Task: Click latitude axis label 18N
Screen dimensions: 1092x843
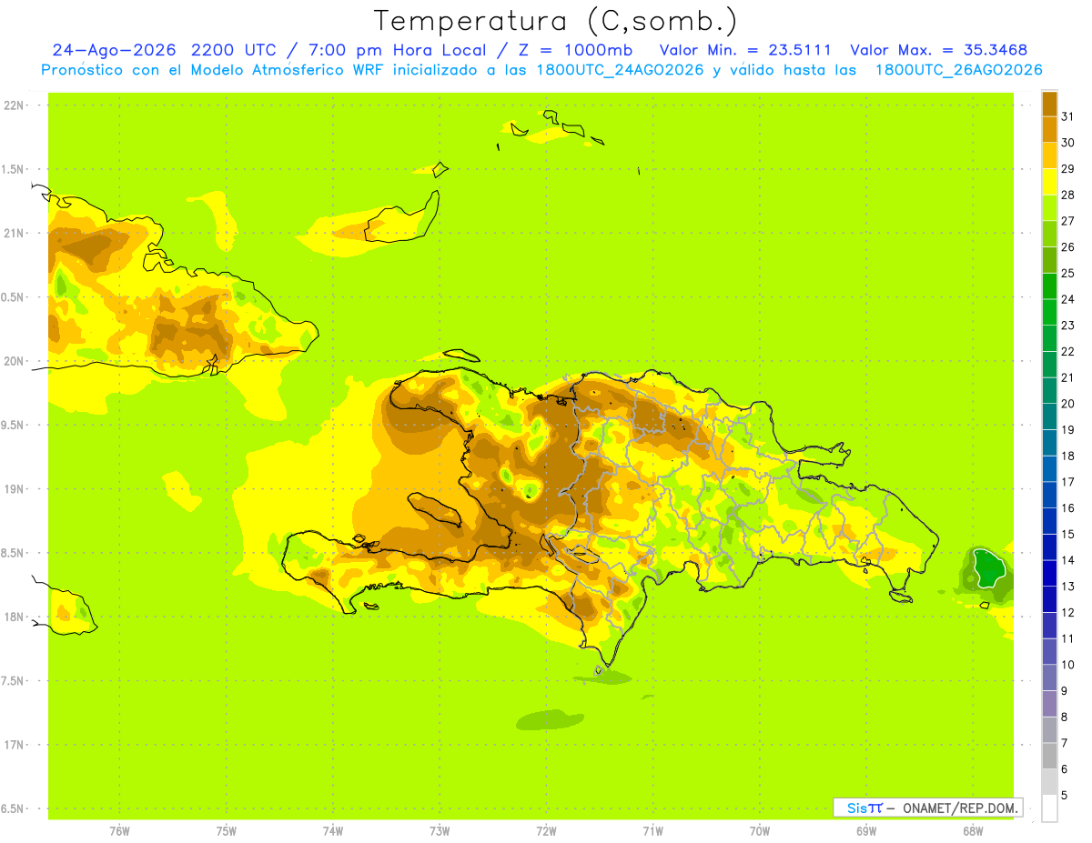Action: point(15,617)
